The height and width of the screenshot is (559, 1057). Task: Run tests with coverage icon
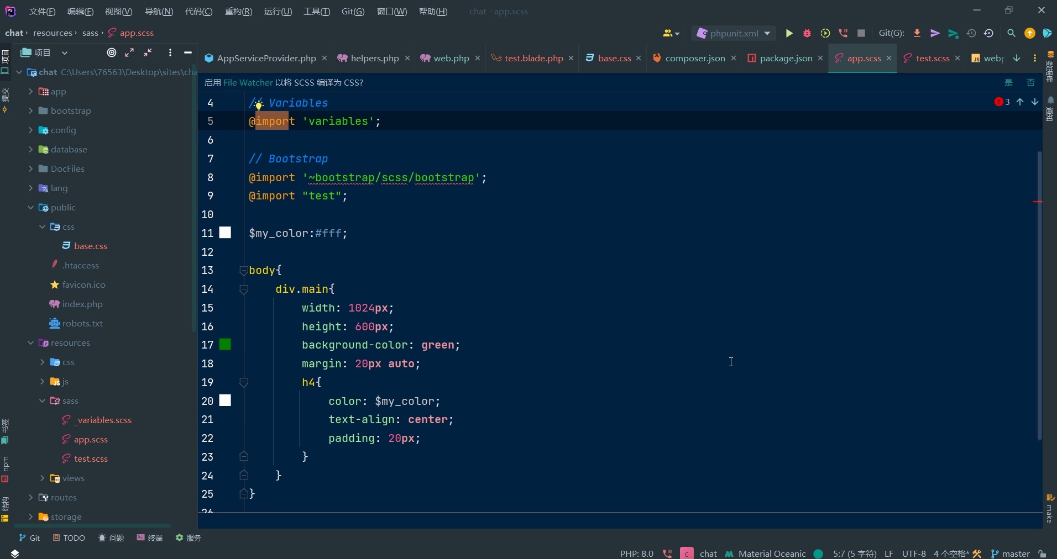(x=825, y=33)
